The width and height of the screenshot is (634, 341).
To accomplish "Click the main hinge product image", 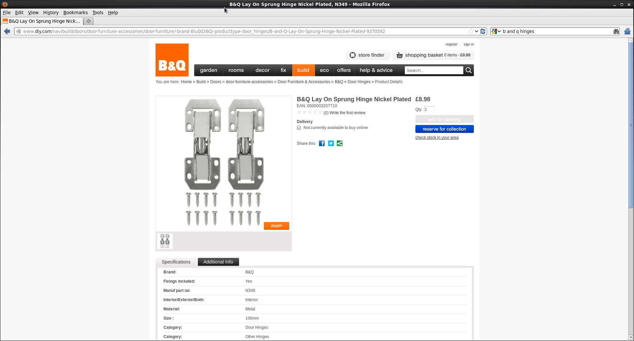I will coord(224,164).
